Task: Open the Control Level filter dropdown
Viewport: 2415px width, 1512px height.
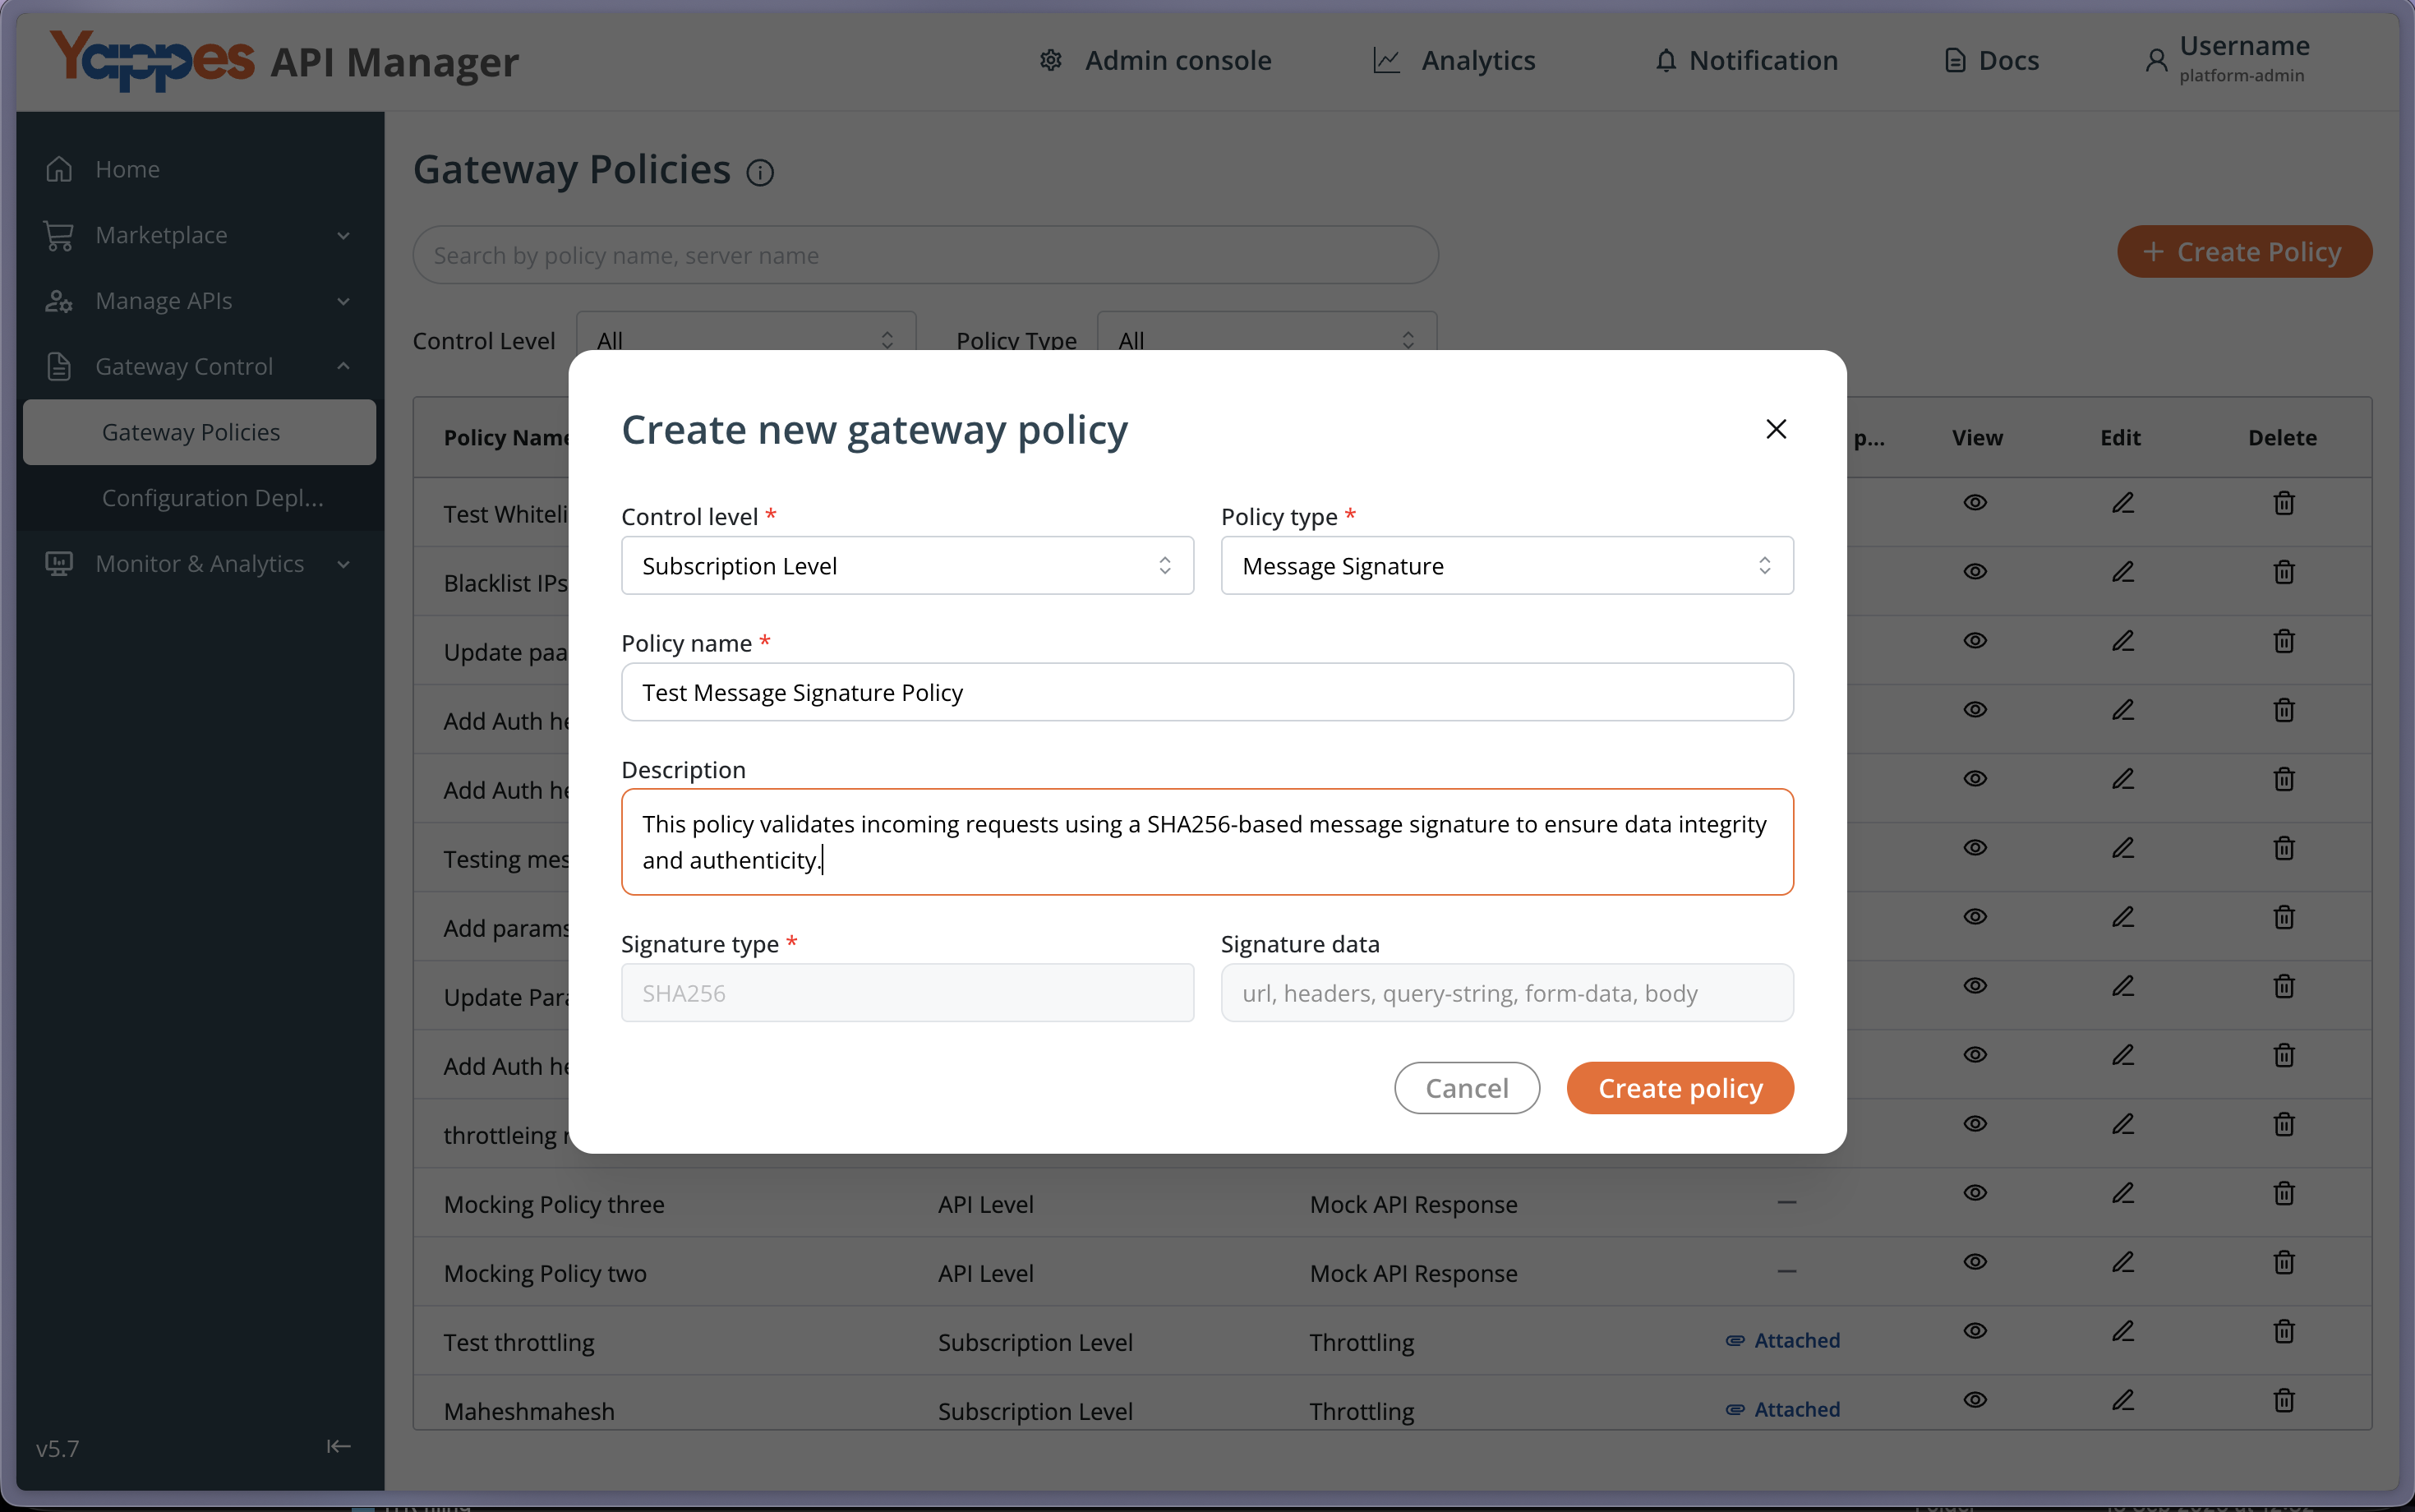Action: click(x=746, y=339)
